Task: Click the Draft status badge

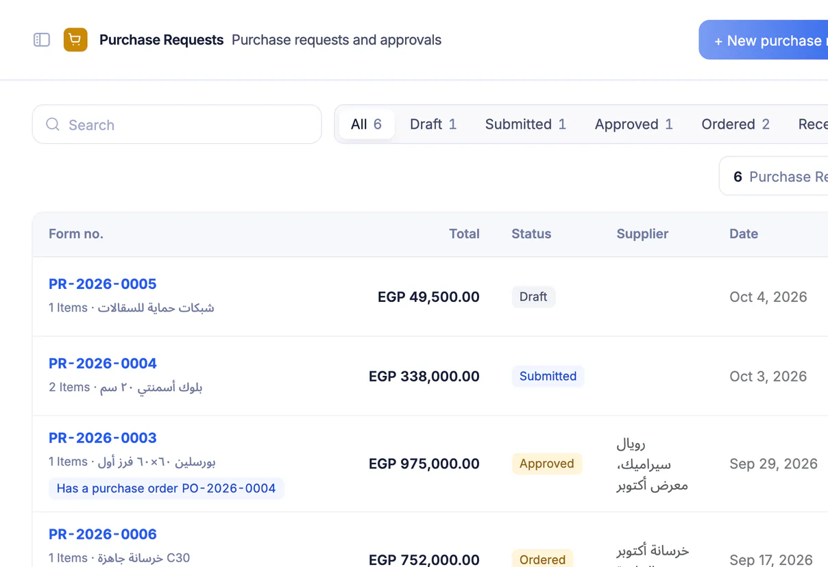Action: [x=533, y=297]
